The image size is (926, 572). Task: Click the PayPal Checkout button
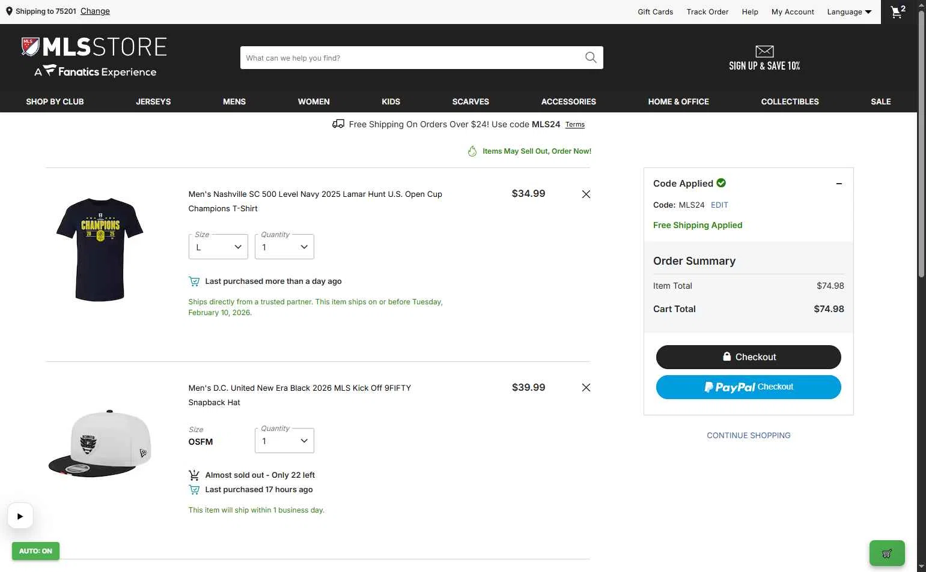pyautogui.click(x=748, y=387)
